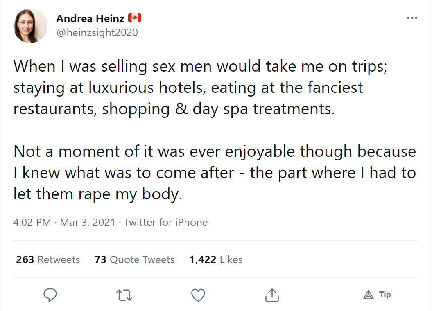This screenshot has height=311, width=432.
Task: Click the Tip text label
Action: [x=385, y=295]
